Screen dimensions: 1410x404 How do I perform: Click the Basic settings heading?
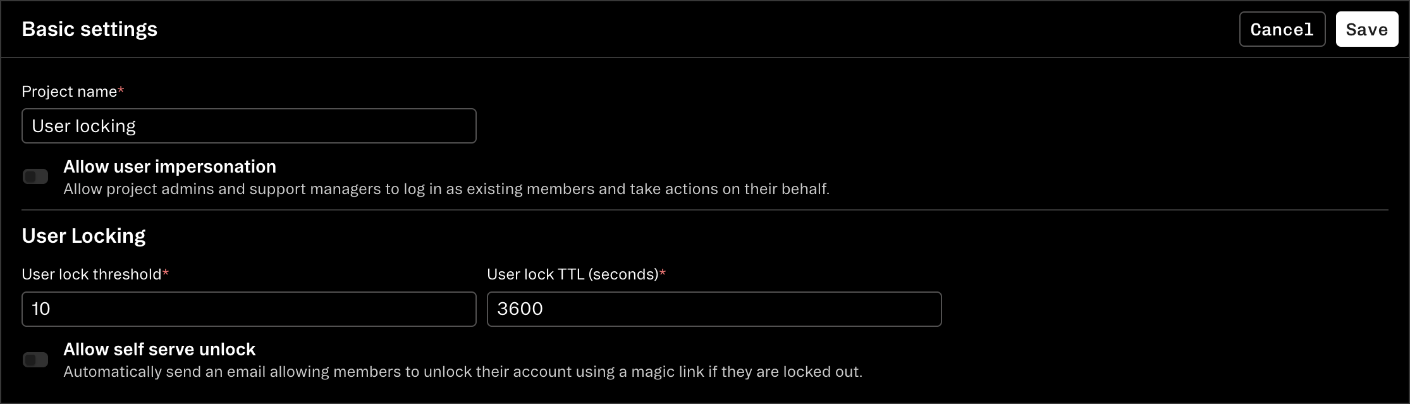pyautogui.click(x=90, y=29)
